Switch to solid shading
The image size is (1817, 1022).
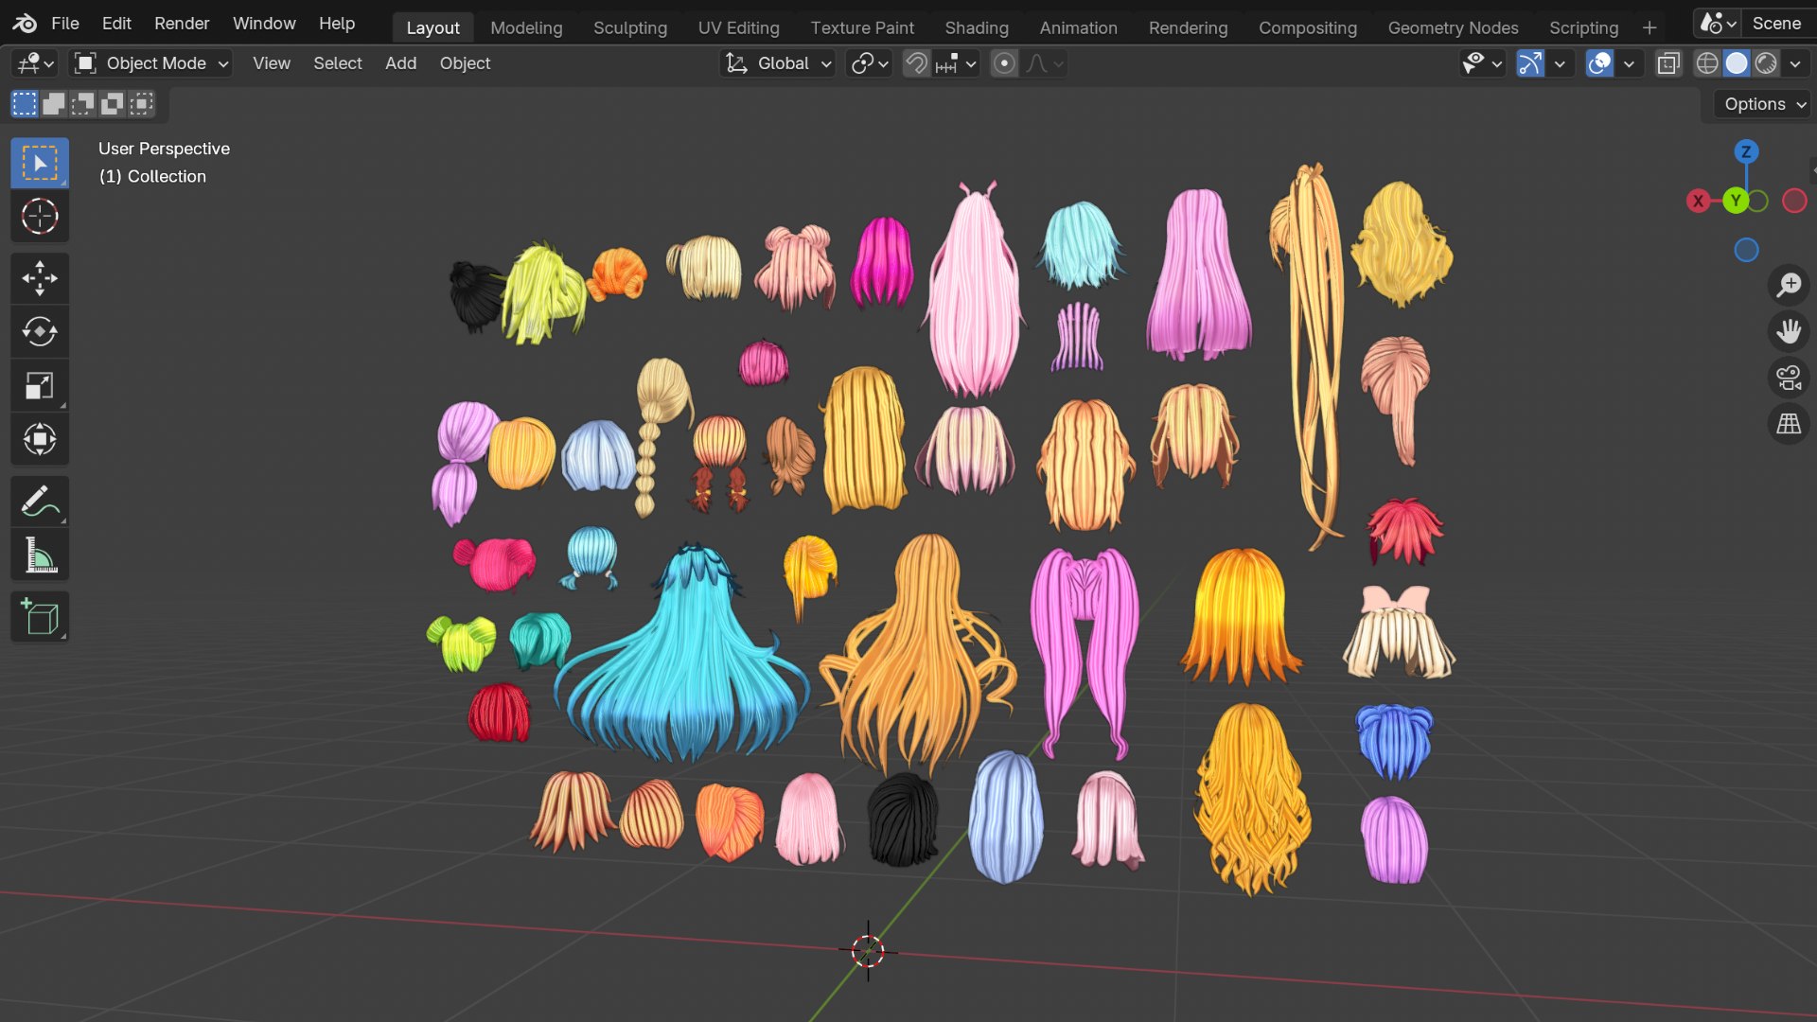[1737, 63]
